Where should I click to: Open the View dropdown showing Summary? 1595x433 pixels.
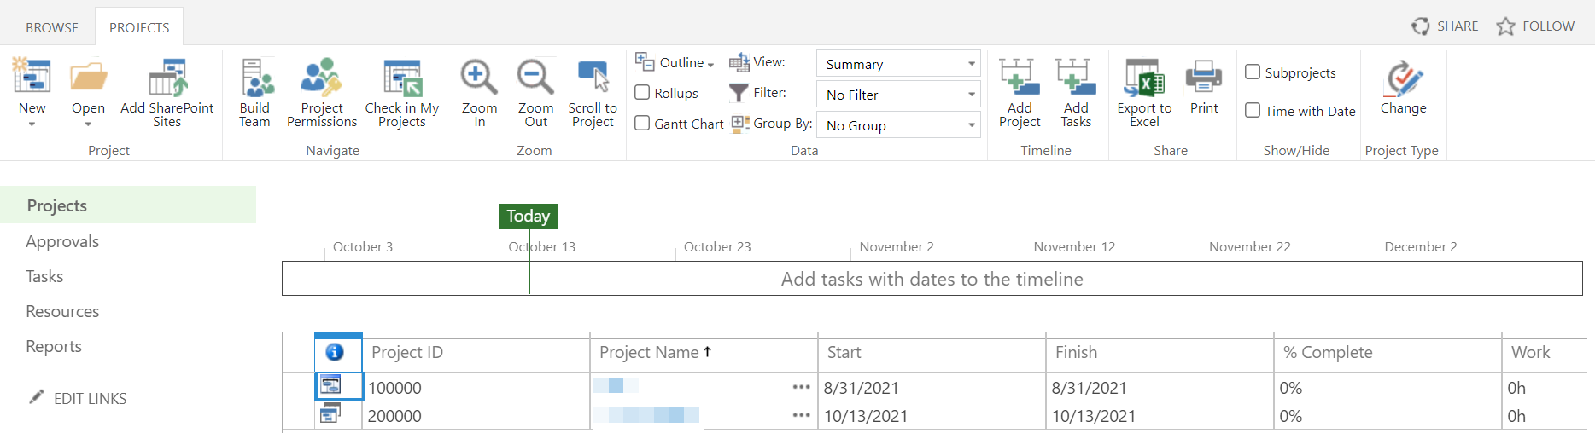898,64
